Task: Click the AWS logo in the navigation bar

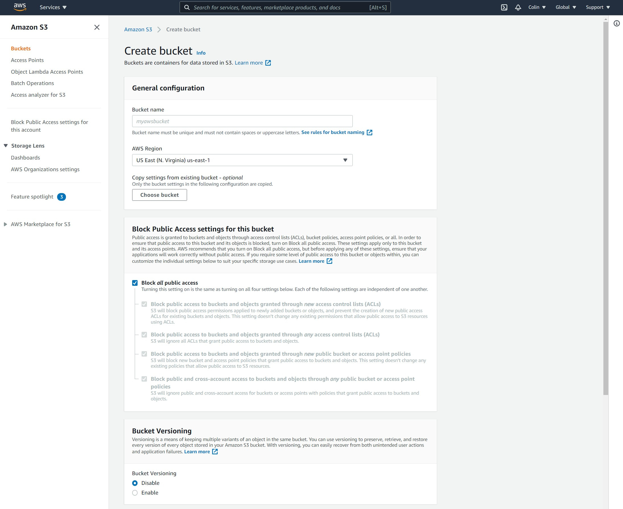Action: (x=19, y=7)
